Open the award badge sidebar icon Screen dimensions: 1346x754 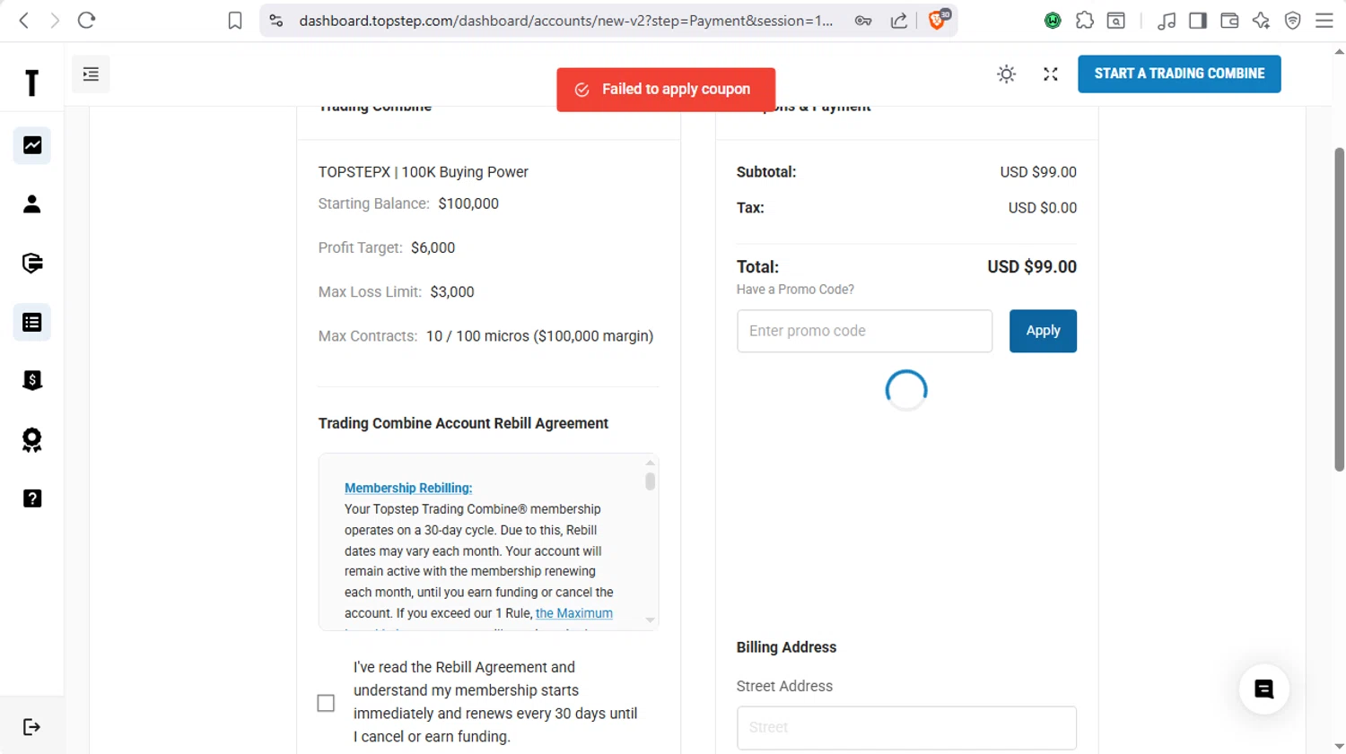click(x=32, y=439)
